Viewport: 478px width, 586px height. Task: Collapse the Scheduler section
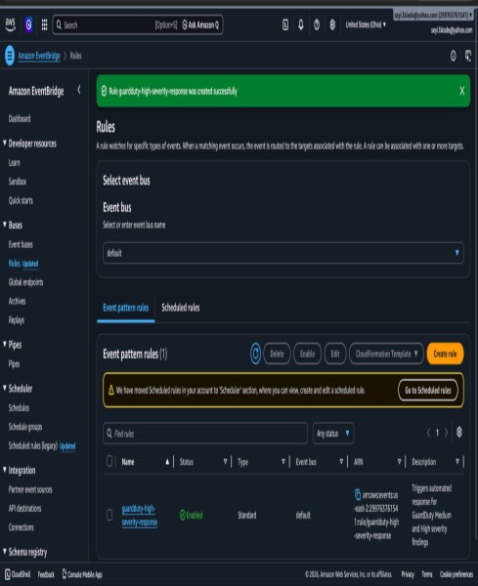click(x=5, y=388)
